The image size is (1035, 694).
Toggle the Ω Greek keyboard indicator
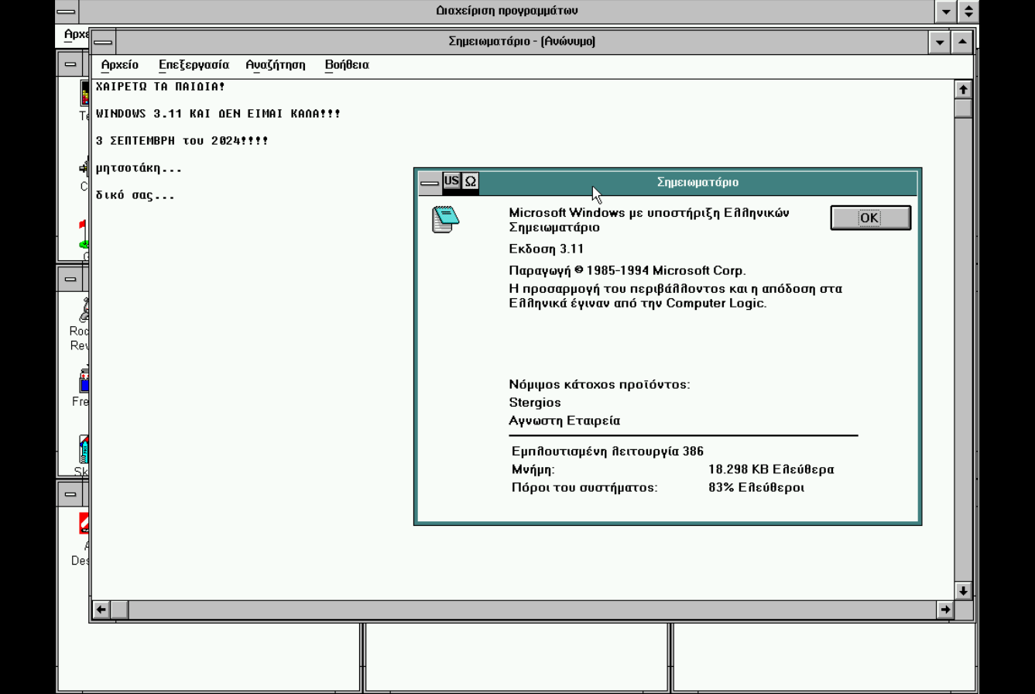pos(470,182)
